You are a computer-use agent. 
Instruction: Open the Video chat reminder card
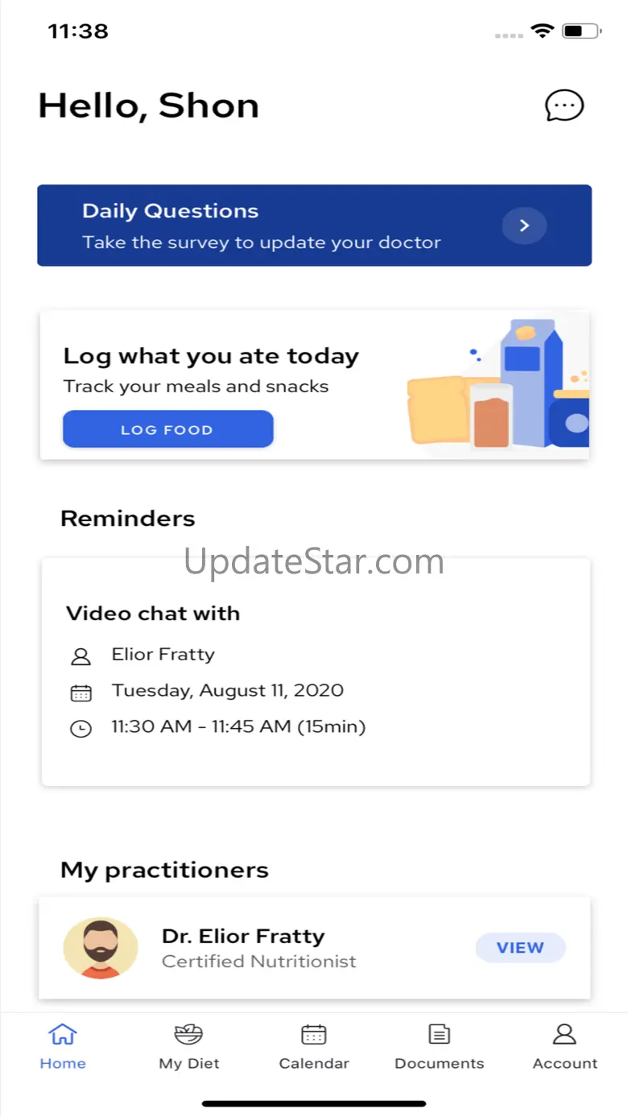pyautogui.click(x=316, y=672)
